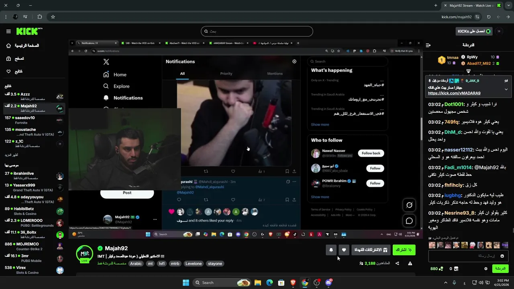The height and width of the screenshot is (289, 514).
Task: Bookmark page with star icon
Action: (53, 17)
